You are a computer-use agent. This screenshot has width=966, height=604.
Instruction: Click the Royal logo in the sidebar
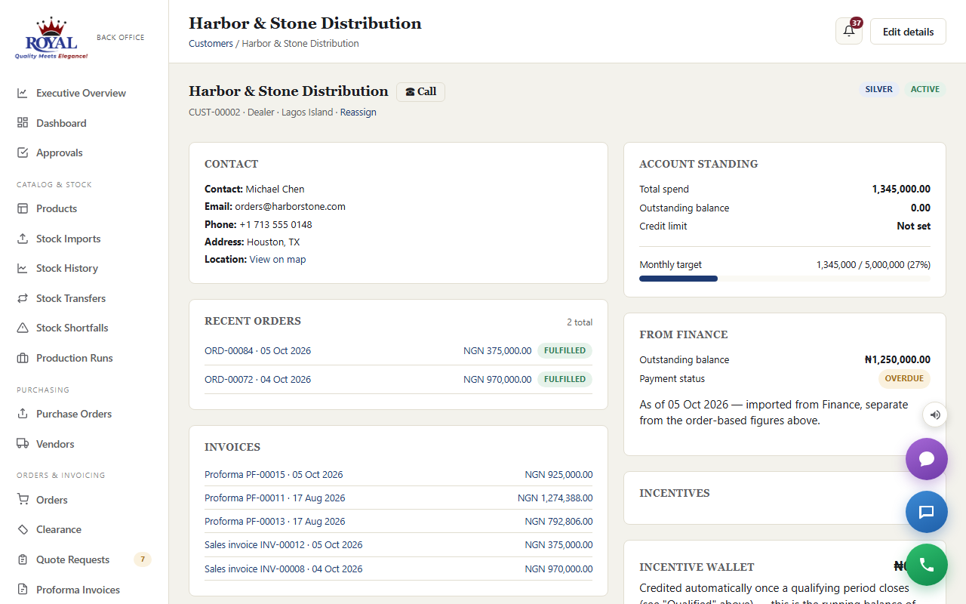(51, 39)
